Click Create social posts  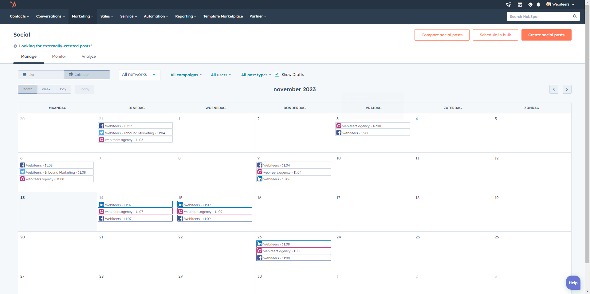[x=546, y=35]
